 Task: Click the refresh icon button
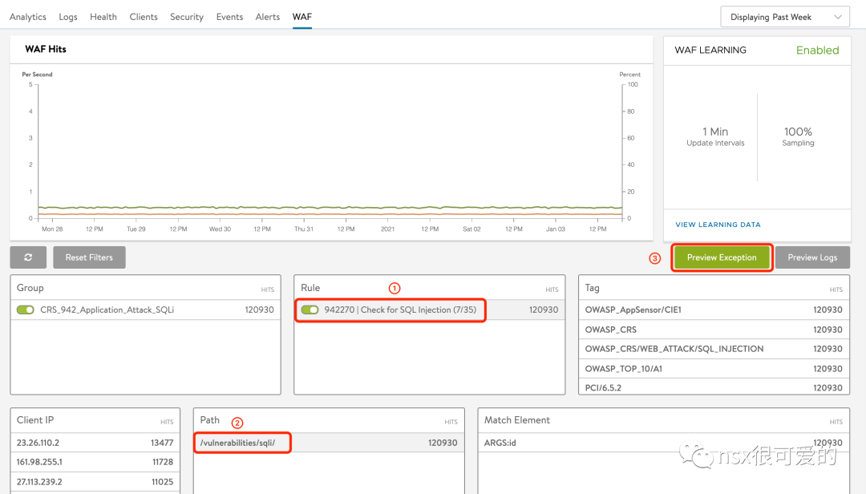(x=28, y=257)
